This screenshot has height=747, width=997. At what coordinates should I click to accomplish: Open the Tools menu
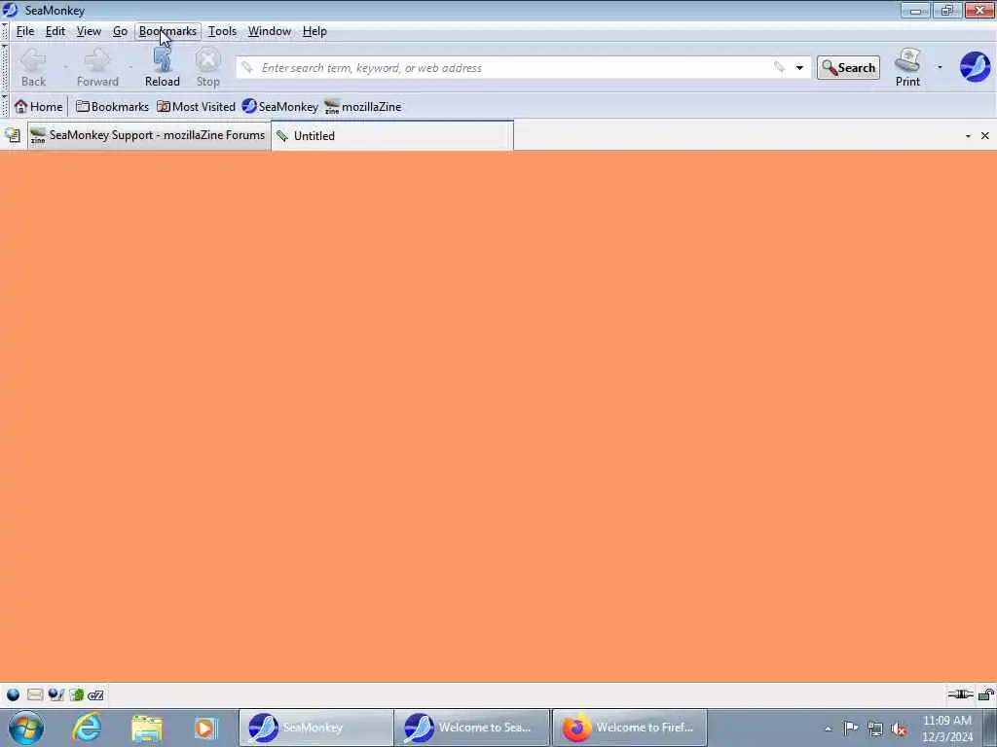pyautogui.click(x=222, y=31)
